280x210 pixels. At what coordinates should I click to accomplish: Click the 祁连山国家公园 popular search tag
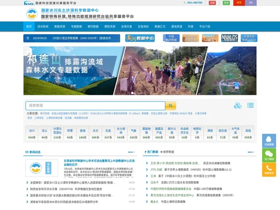coord(159,114)
